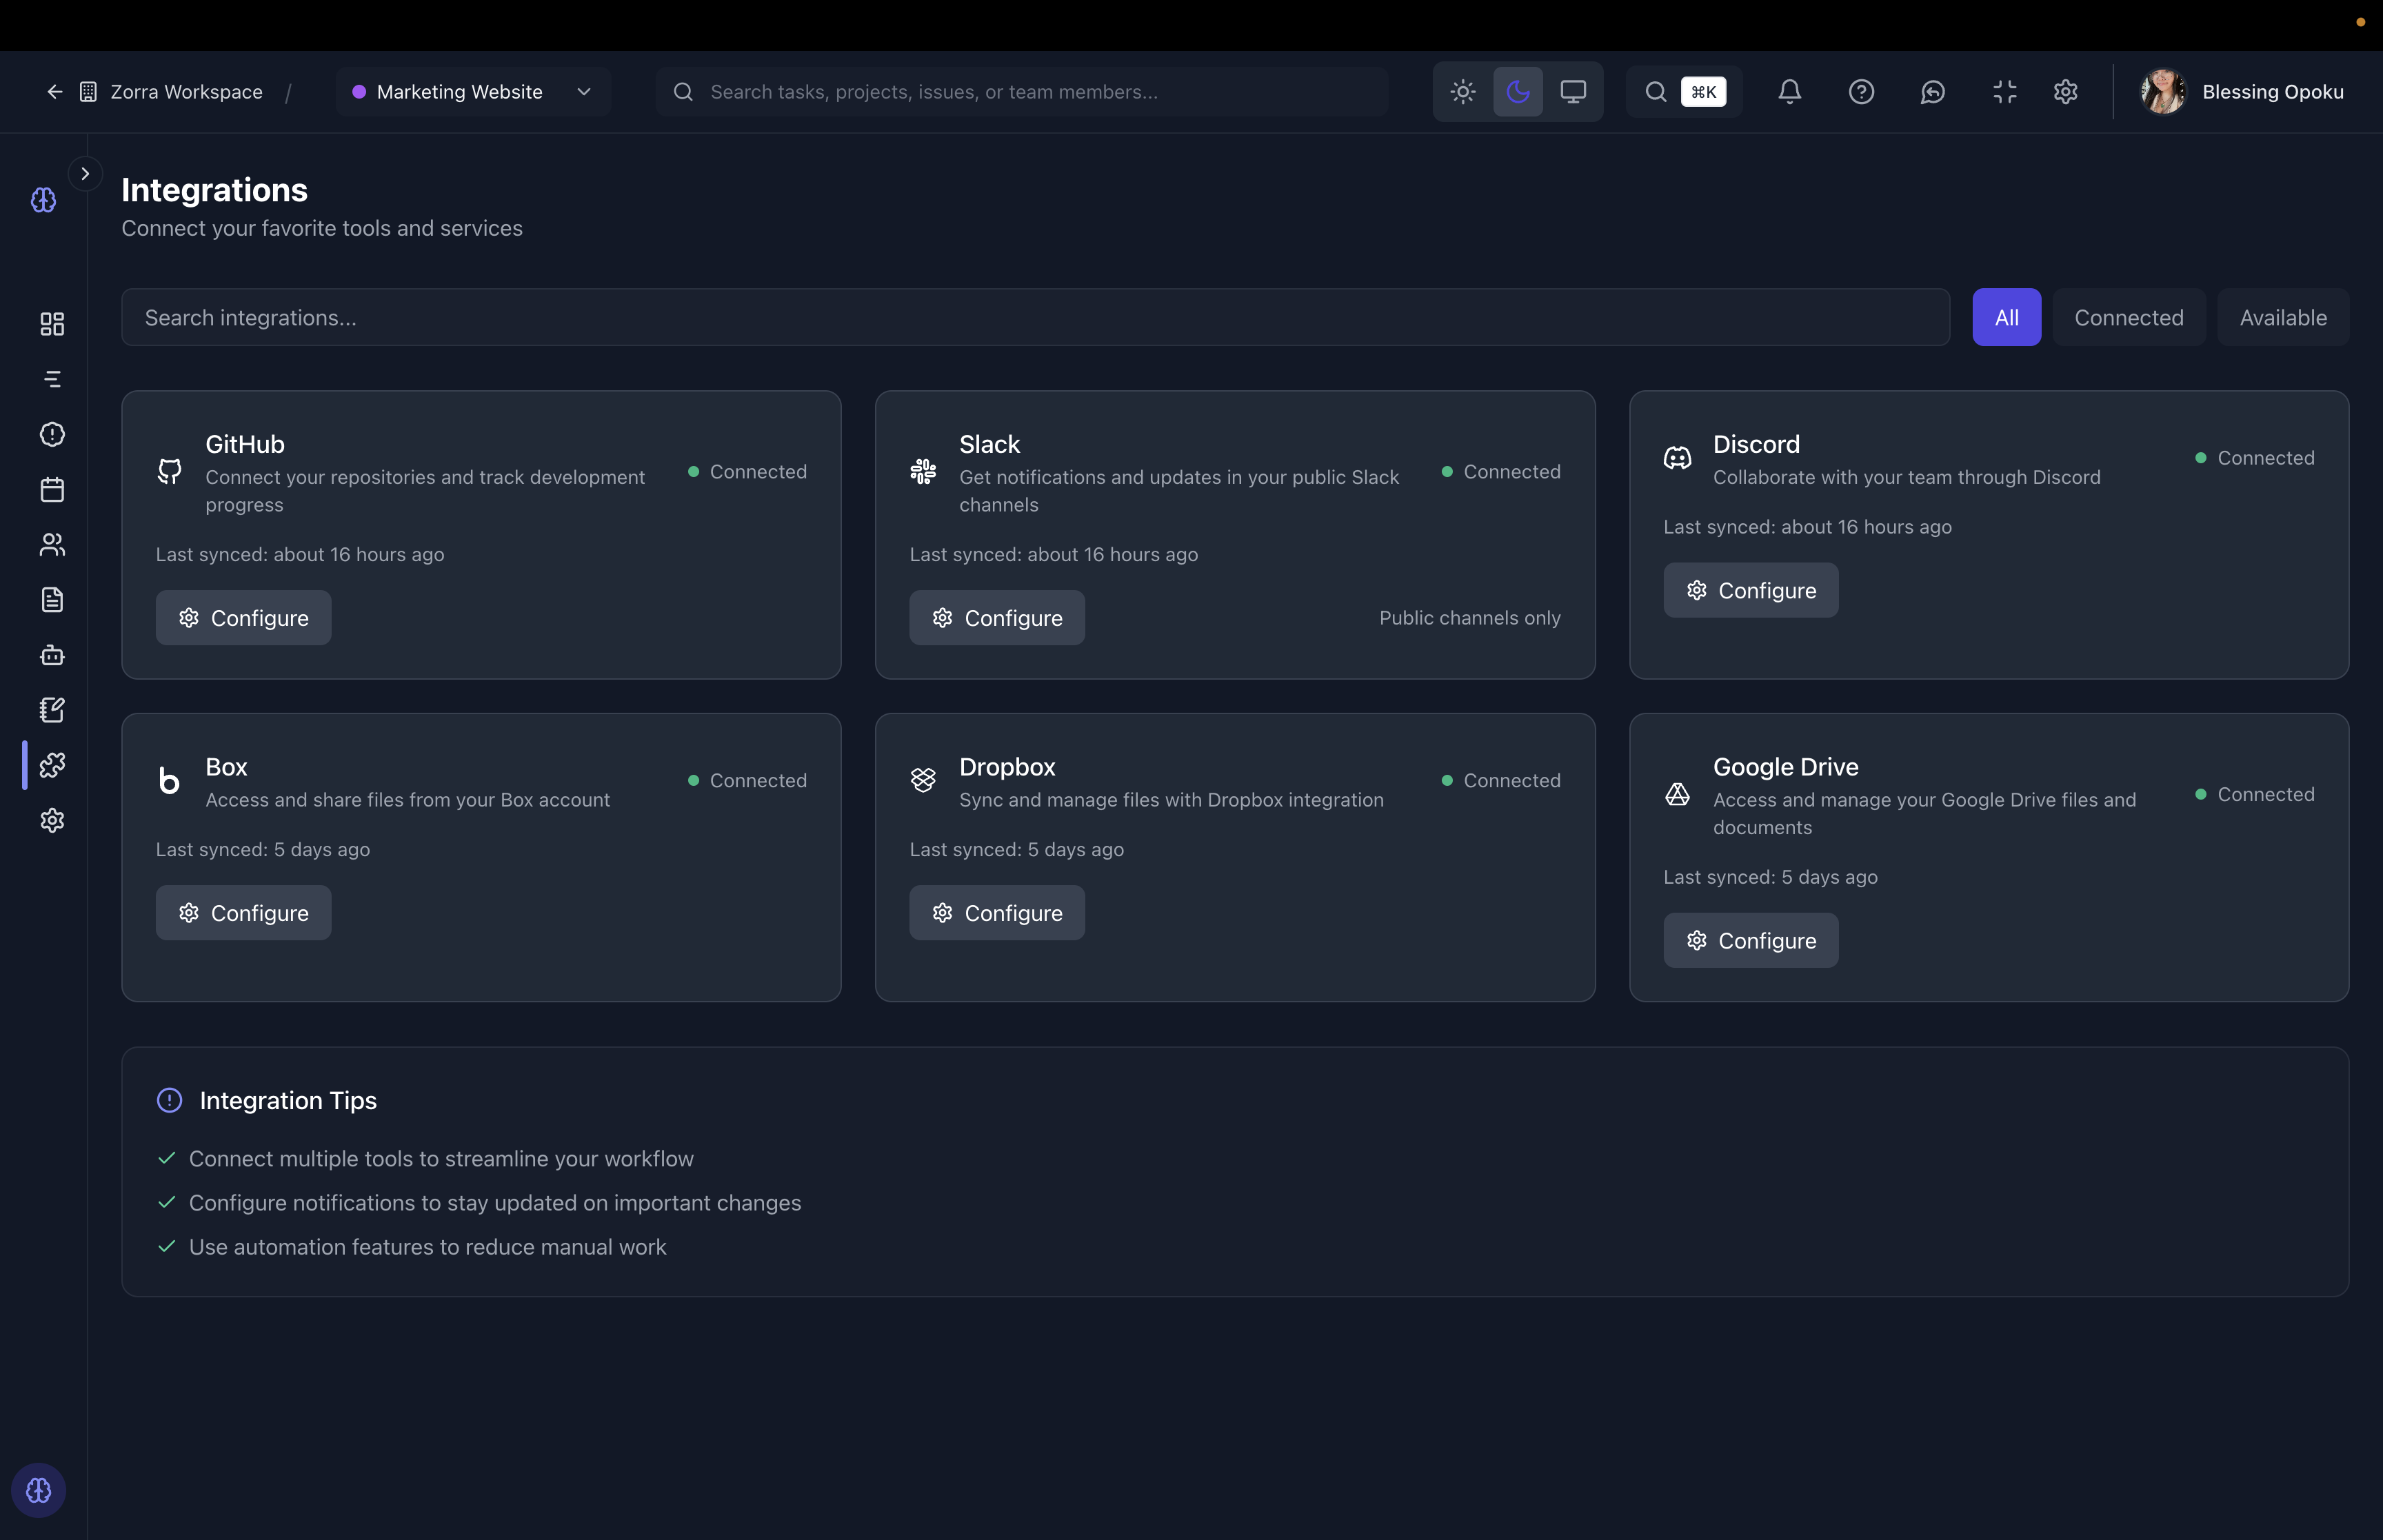Open the calendar icon in sidebar
The image size is (2383, 1540).
tap(52, 490)
